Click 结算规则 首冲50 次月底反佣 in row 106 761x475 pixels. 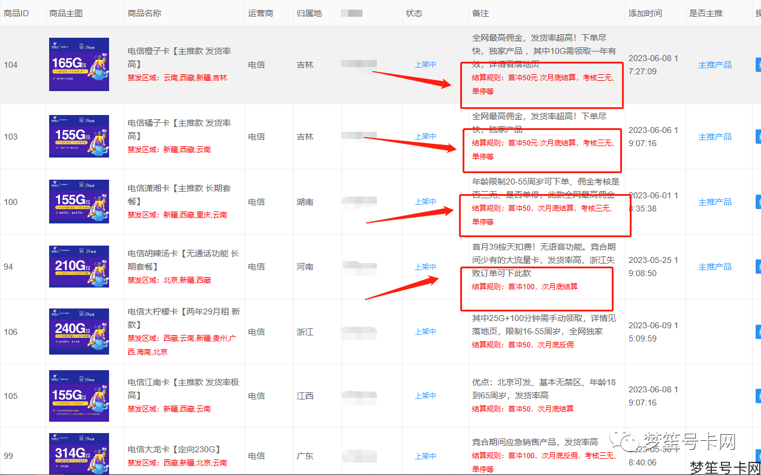point(523,345)
